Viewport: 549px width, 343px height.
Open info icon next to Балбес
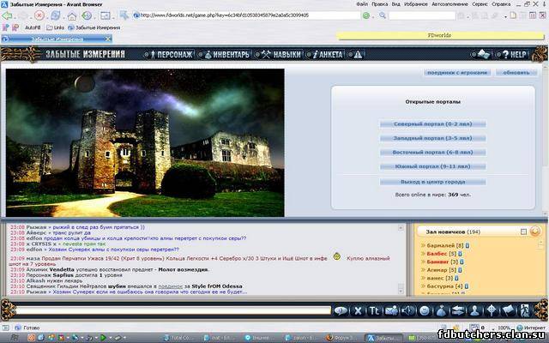tap(460, 254)
